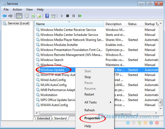The width and height of the screenshot is (165, 129).
Task: Click gear icon of Wired AutoConfig
Action: point(38,80)
